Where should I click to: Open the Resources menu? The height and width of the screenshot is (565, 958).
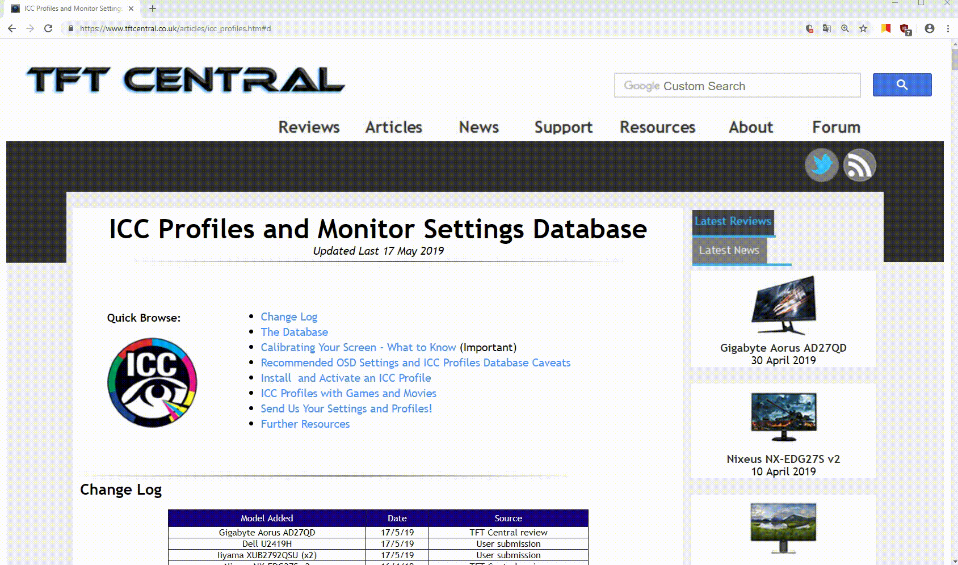658,127
